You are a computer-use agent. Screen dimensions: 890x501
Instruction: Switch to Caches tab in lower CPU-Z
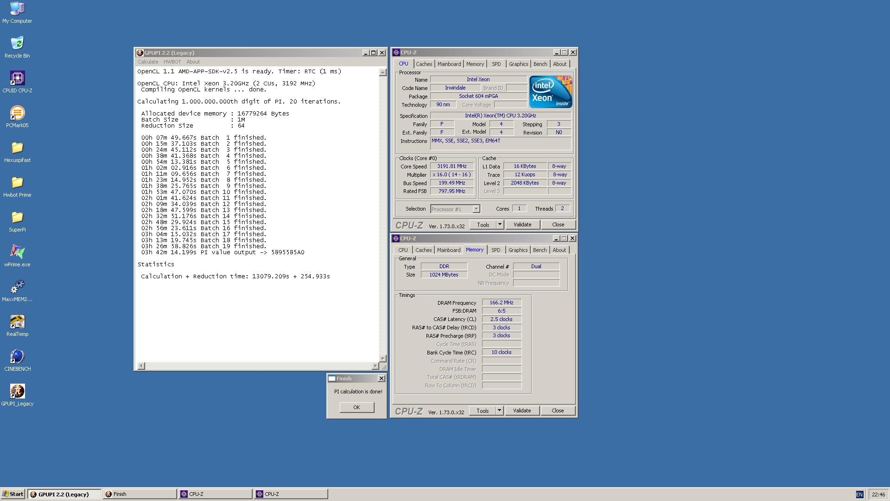click(x=423, y=250)
